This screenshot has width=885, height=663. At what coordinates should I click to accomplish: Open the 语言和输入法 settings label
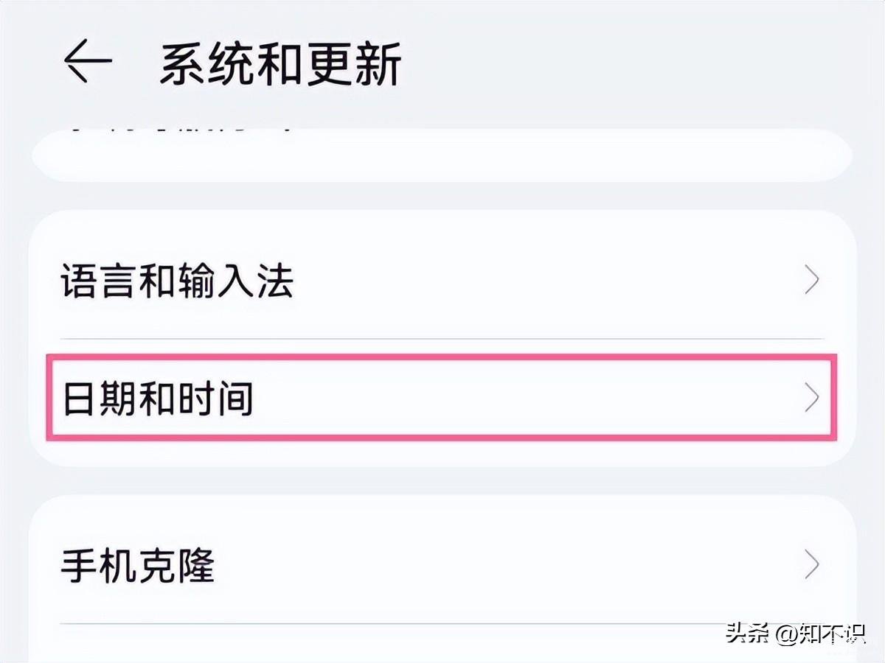177,281
